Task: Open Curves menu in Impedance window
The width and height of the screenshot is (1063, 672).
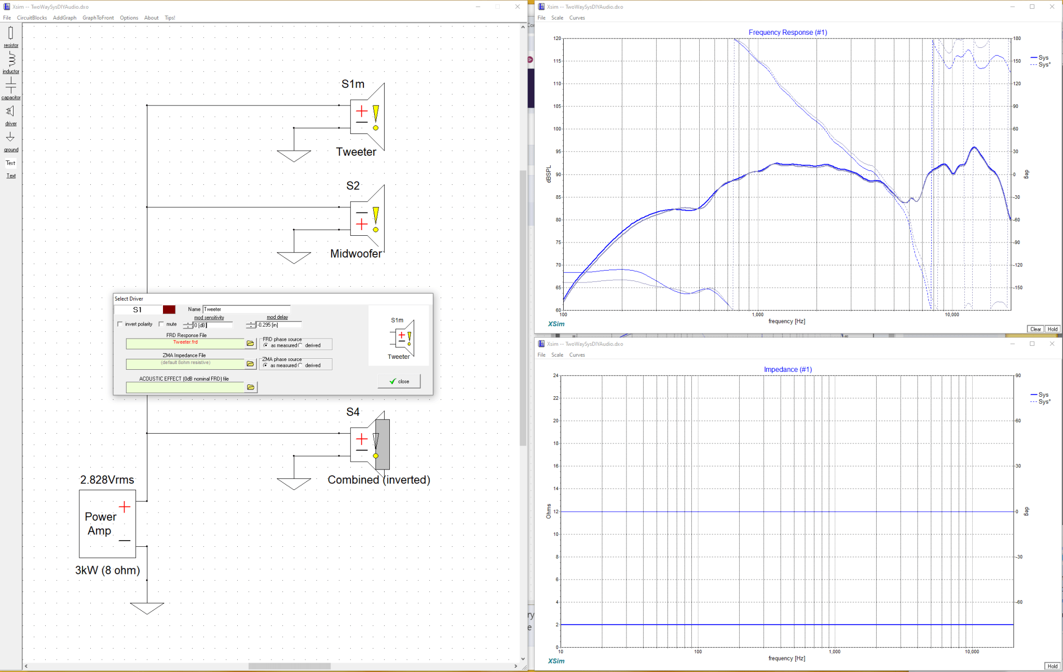Action: 577,355
